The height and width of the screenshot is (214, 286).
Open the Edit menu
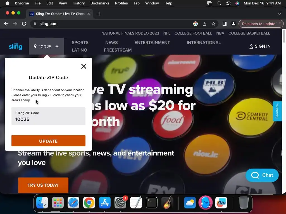[x=49, y=3]
